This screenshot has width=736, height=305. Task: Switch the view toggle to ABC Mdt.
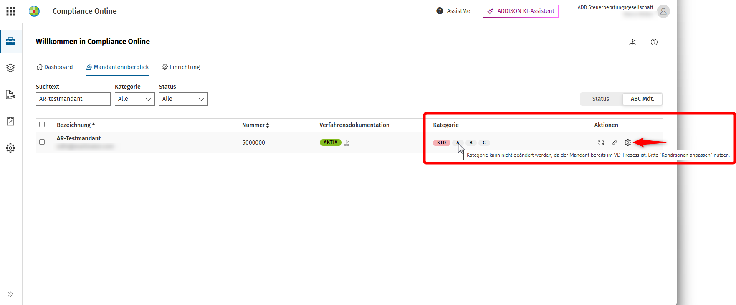tap(642, 99)
